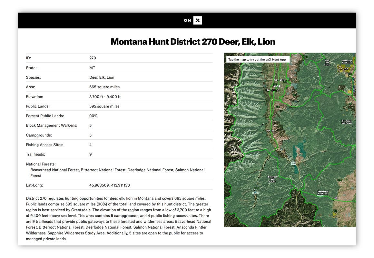Click the Lat-Long coordinates value 45.963509, -113.911130
Screen dimensions: 374x258
point(109,185)
